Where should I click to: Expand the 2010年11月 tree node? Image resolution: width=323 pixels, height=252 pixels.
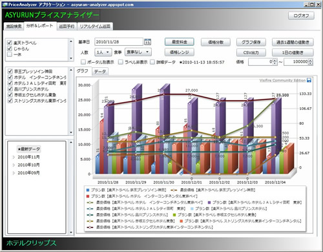pyautogui.click(x=14, y=157)
